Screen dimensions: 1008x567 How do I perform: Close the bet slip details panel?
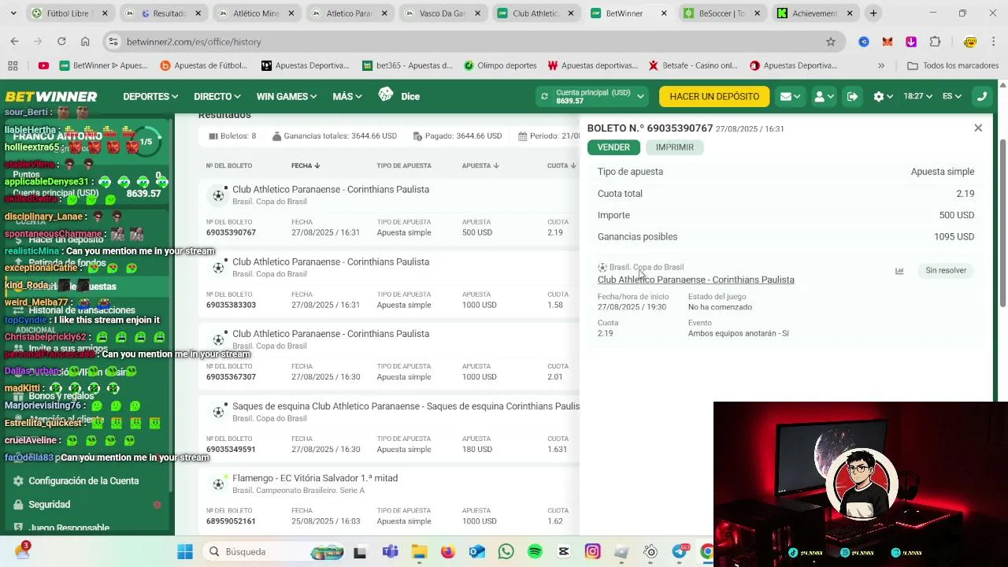pos(978,128)
